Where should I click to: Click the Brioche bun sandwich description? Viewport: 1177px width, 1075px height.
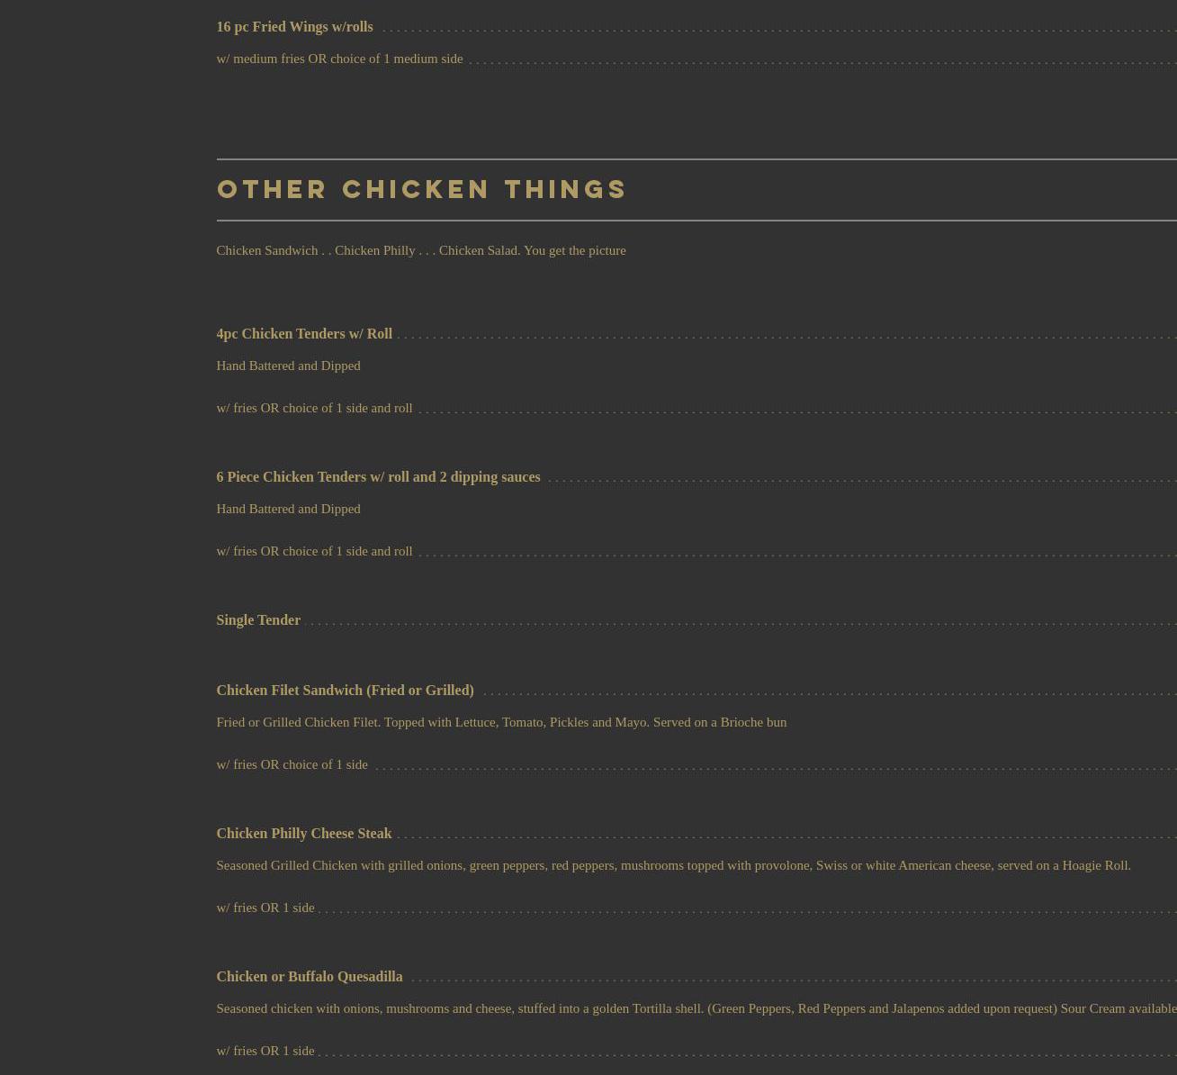(x=501, y=722)
